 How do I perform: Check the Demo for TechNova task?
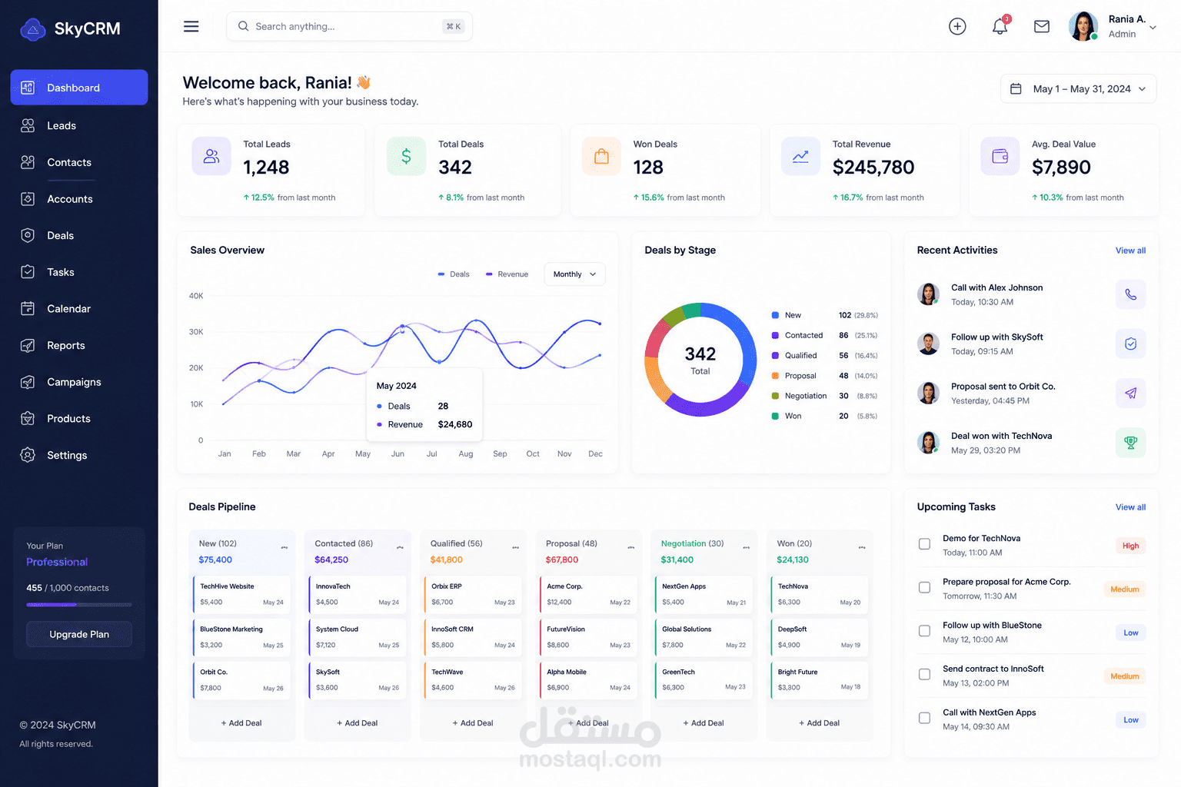pos(924,544)
